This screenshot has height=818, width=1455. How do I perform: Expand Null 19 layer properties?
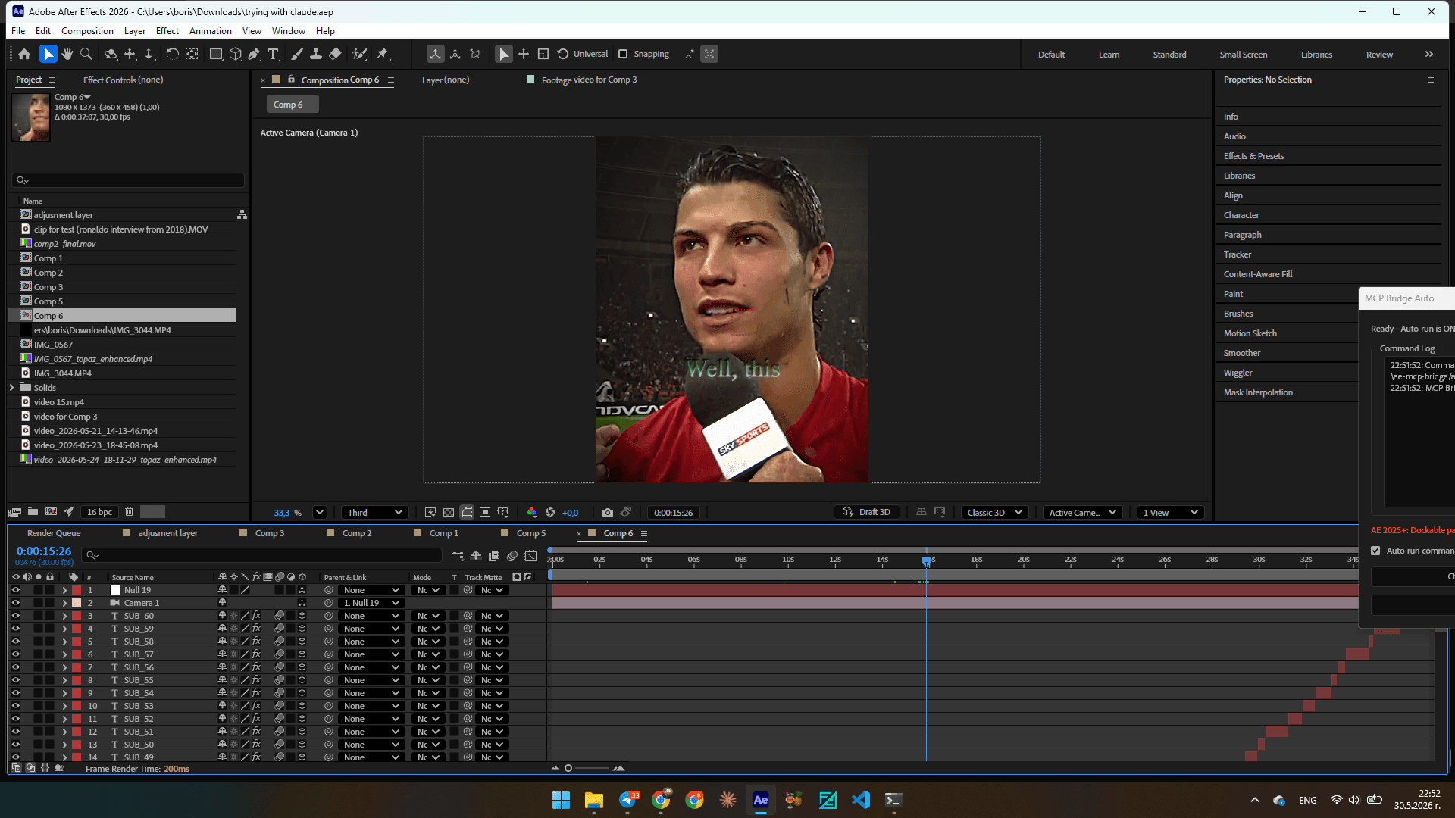pyautogui.click(x=64, y=590)
